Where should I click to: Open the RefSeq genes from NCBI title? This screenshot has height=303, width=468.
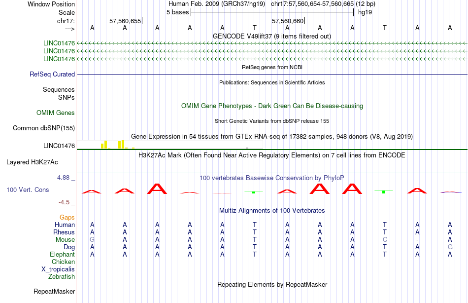[x=272, y=67]
